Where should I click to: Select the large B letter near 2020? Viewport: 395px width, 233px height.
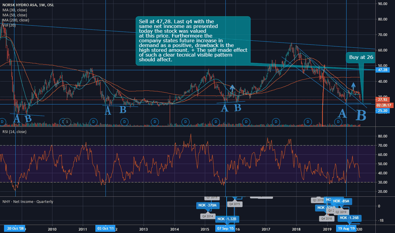[361, 115]
